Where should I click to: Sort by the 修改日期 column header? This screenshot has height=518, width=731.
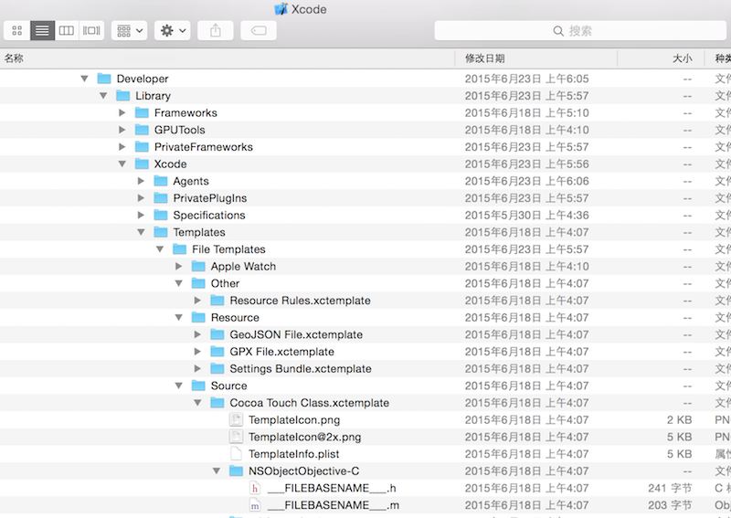pos(536,58)
